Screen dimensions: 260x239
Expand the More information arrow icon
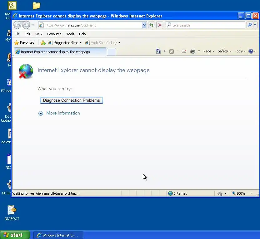tap(41, 113)
